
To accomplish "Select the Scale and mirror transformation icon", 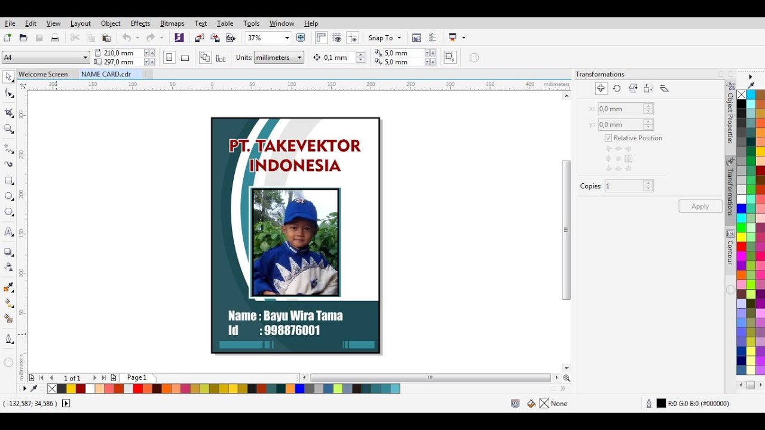I will (x=633, y=88).
